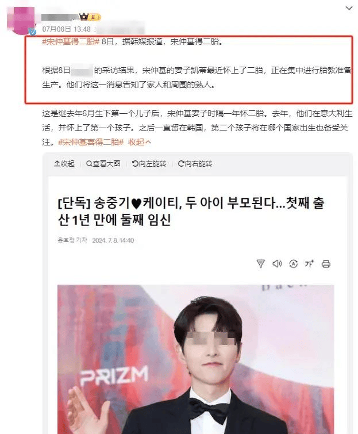Click the blurred pink user avatar
Viewport: 358px width, 434px height.
(20, 20)
